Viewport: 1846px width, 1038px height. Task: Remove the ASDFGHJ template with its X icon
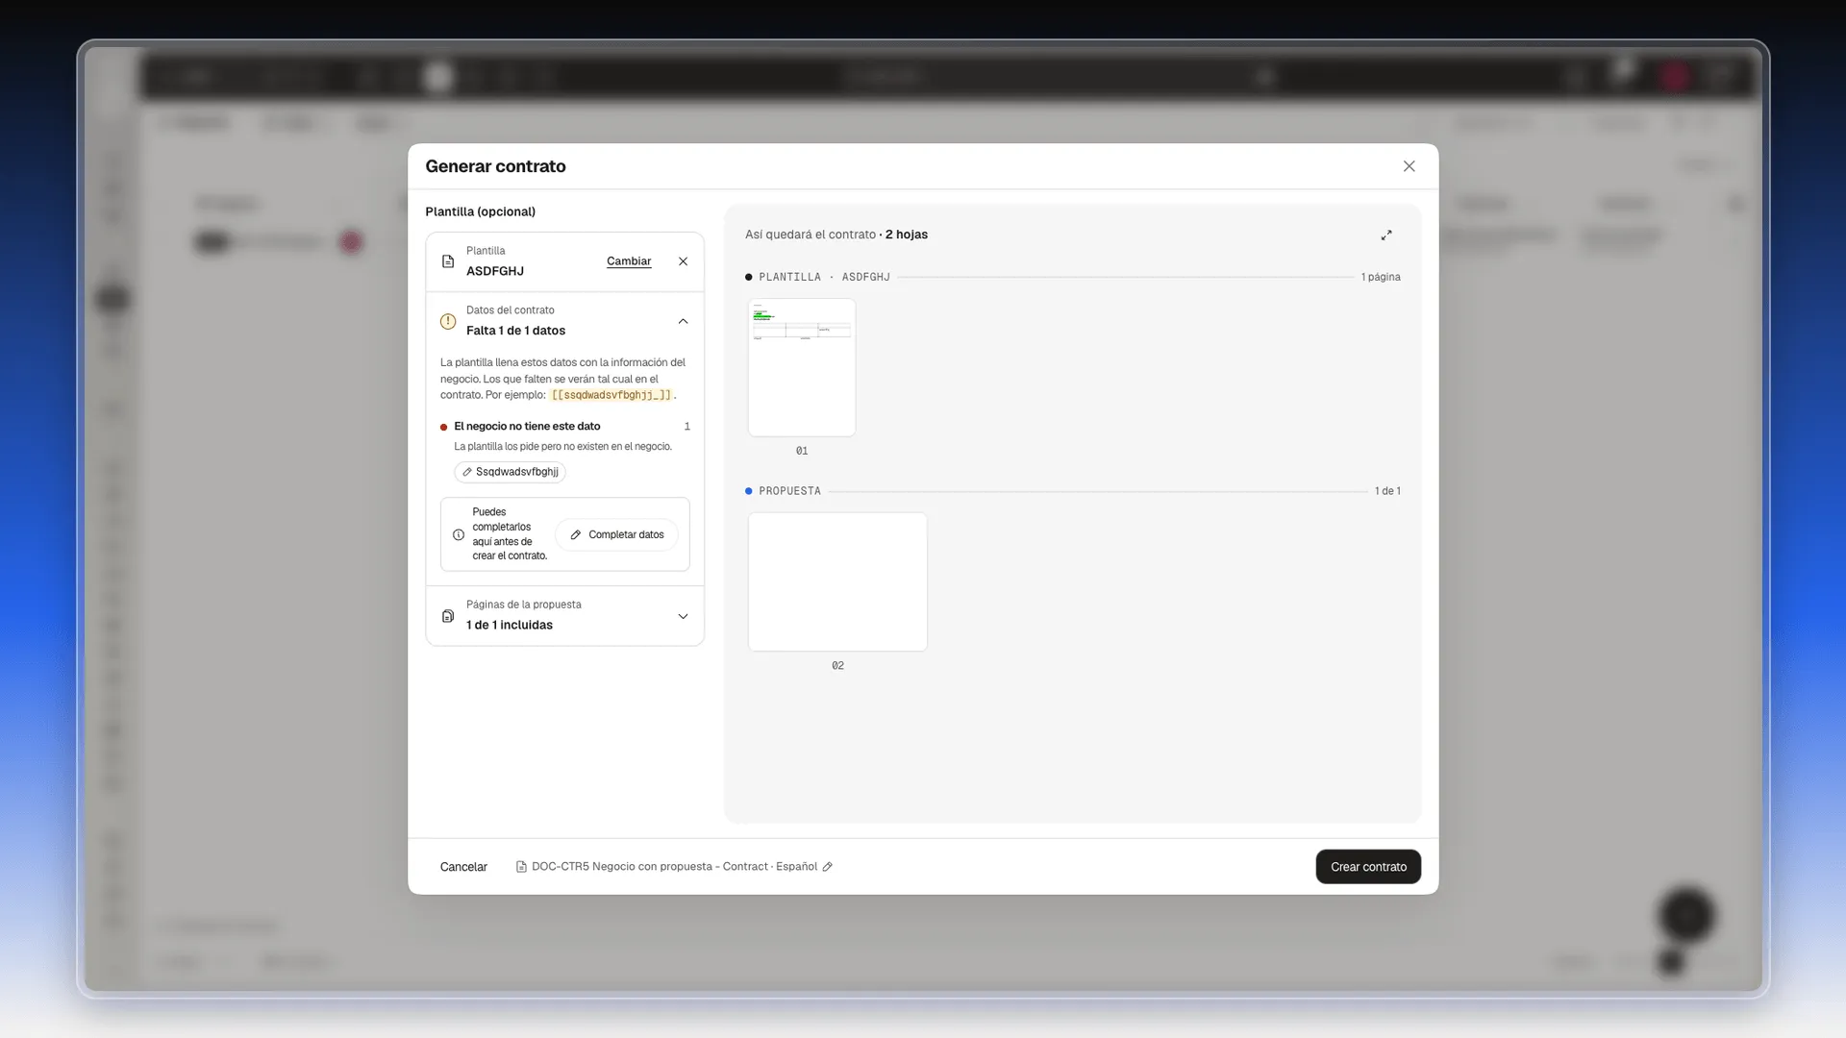683,261
